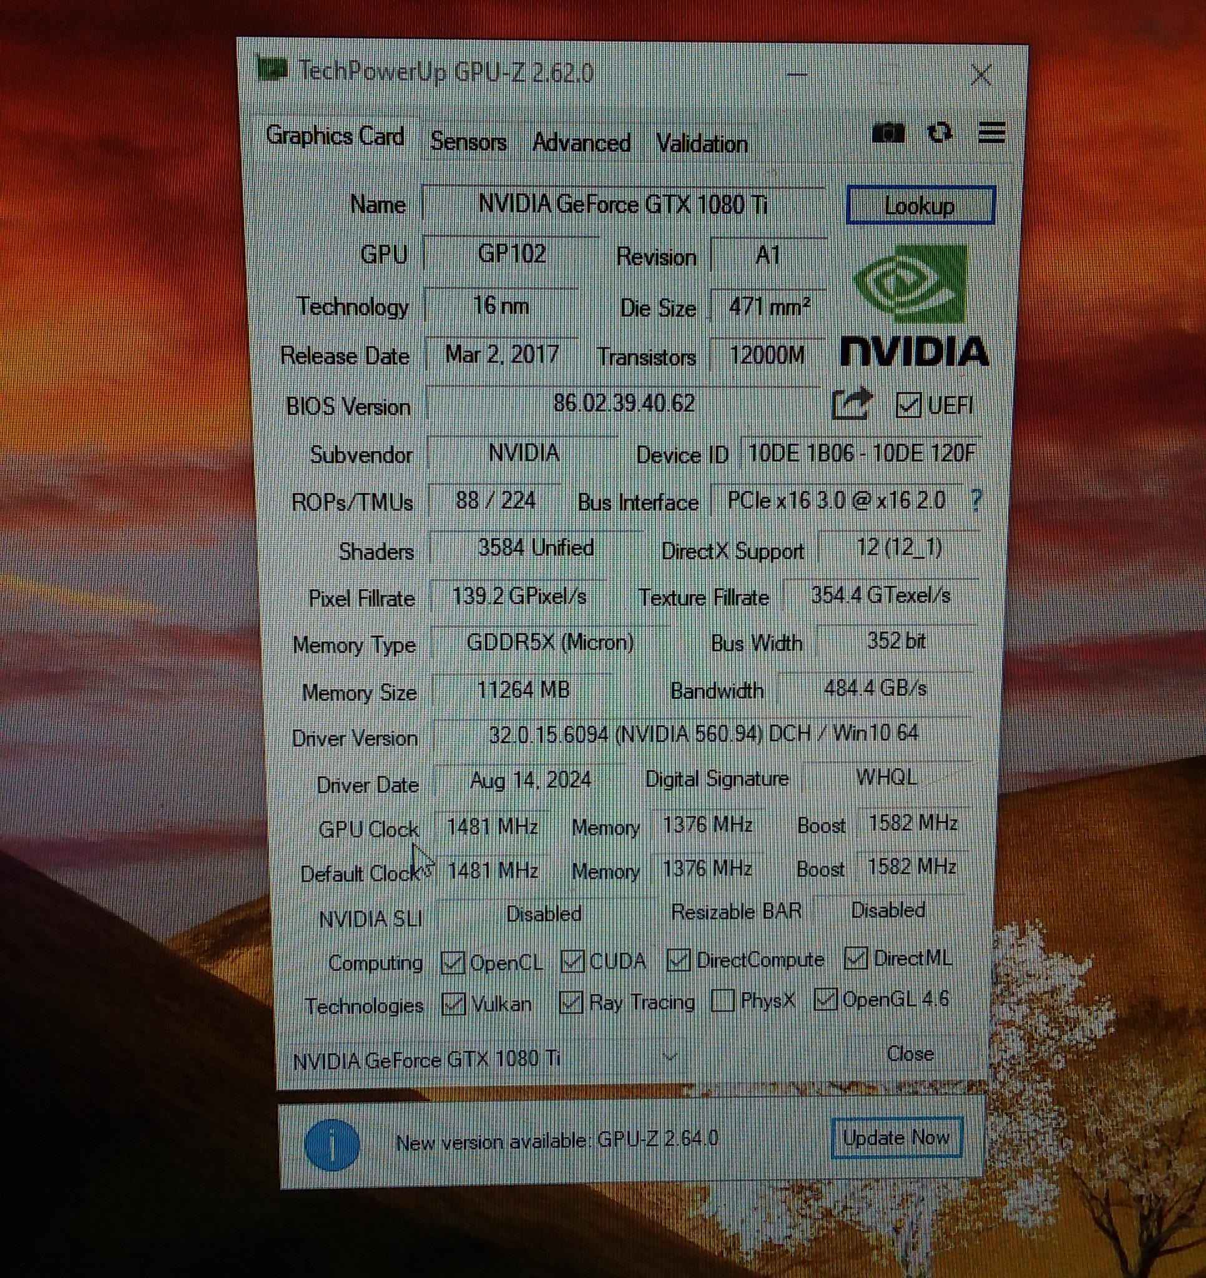Click the Subvendor field showing NVIDIA
Screen dimensions: 1206x1278
[523, 452]
